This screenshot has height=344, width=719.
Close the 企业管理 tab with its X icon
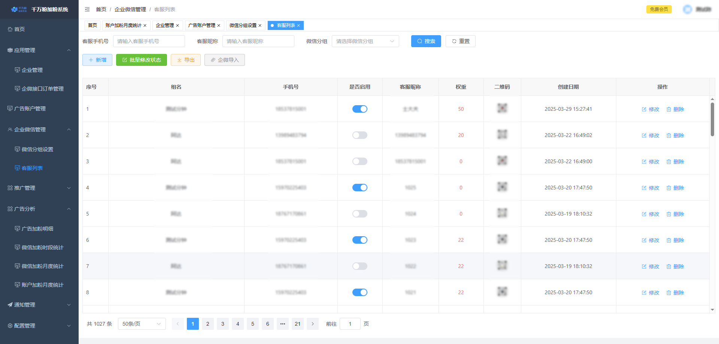click(x=178, y=25)
